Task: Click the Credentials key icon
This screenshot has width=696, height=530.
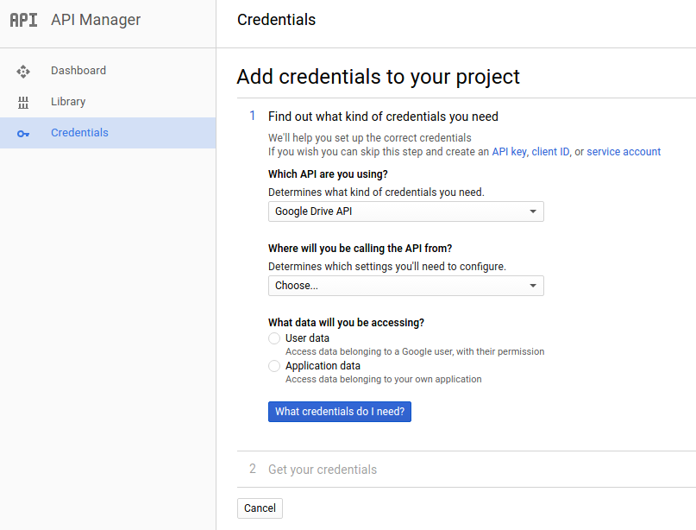Action: point(23,133)
